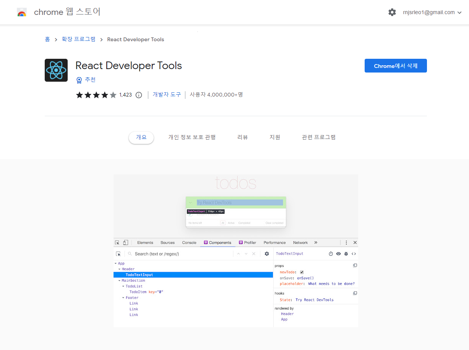Click the Search (text or /regex/) field
Image resolution: width=469 pixels, height=350 pixels.
(x=180, y=254)
